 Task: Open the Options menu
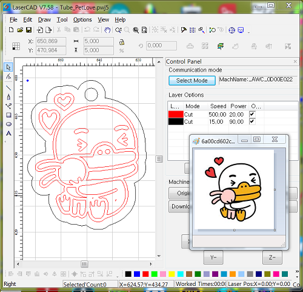coord(82,19)
